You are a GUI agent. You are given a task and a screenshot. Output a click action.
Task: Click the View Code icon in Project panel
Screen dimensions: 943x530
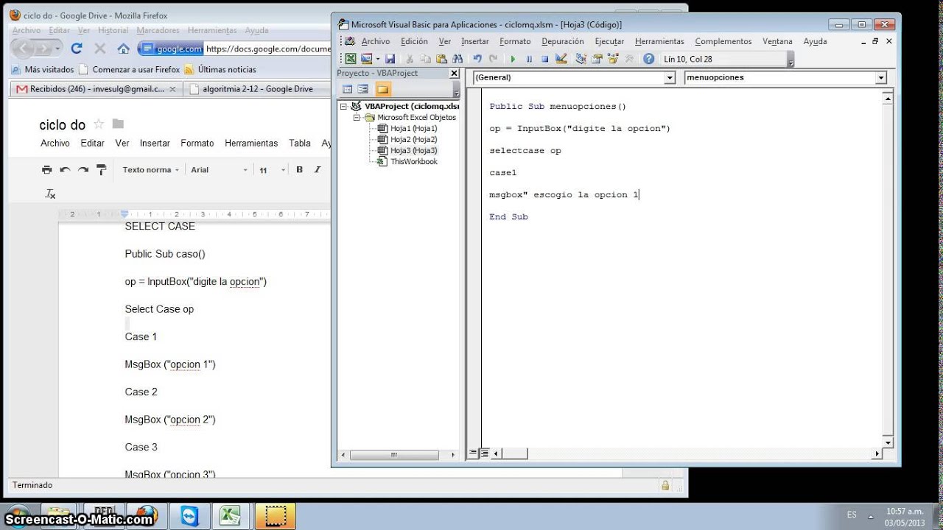[348, 89]
